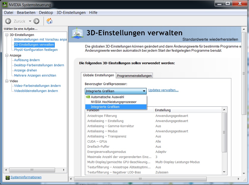The width and height of the screenshot is (249, 185).
Task: Open Videobildeinstellungen ändern
Action: click(x=36, y=91)
